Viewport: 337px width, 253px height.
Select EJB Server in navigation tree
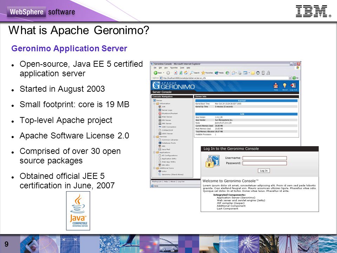(165, 120)
